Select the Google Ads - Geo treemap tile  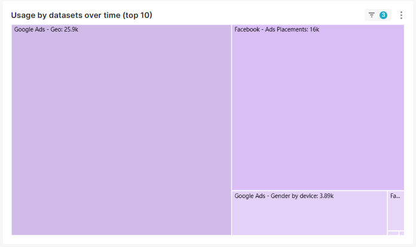(121, 129)
